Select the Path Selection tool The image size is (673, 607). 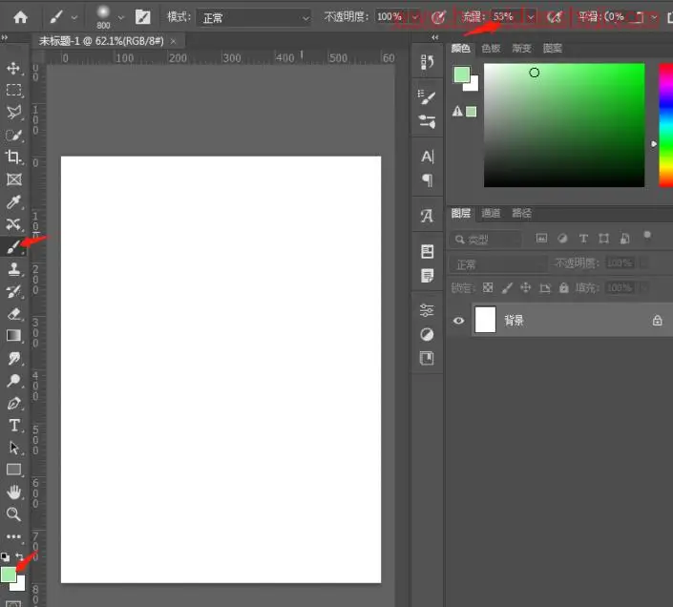(x=13, y=448)
